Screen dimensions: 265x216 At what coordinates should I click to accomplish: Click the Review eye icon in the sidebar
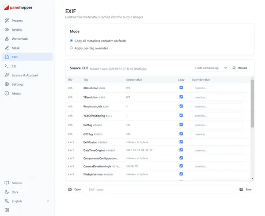point(7,30)
